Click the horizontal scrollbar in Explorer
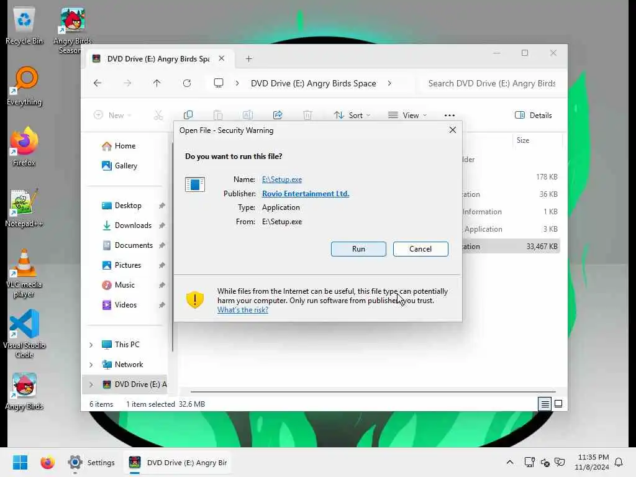Screen dimensions: 636x477 point(373,392)
